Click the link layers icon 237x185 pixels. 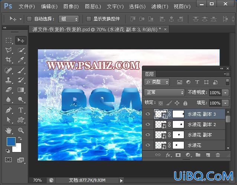[x=158, y=155]
